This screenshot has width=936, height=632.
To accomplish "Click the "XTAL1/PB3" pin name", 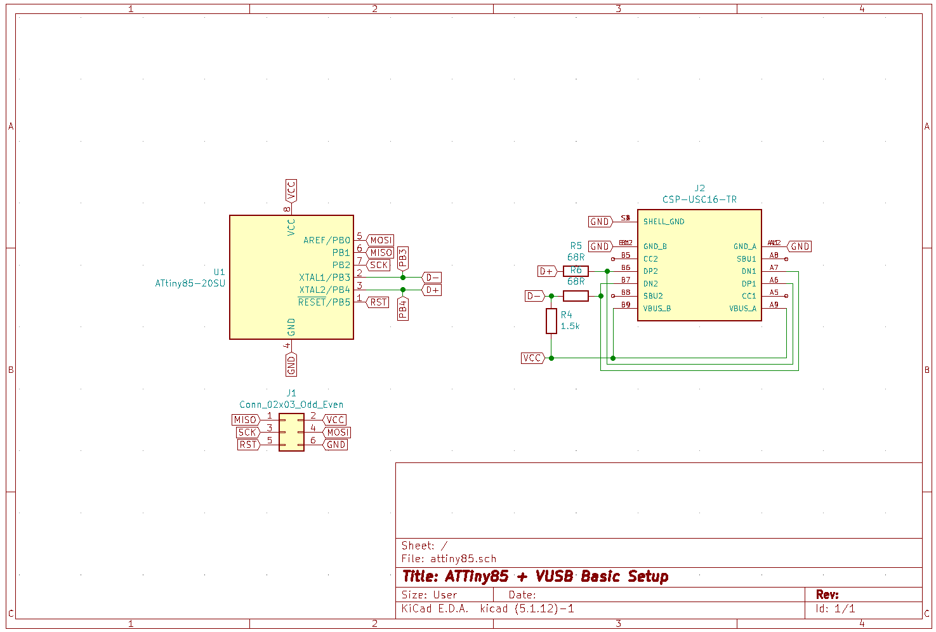I will 325,278.
